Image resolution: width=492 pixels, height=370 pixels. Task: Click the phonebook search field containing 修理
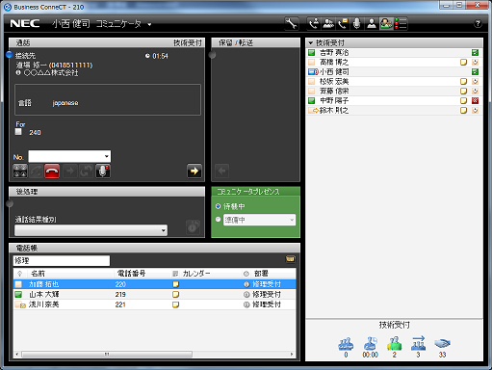[62, 260]
